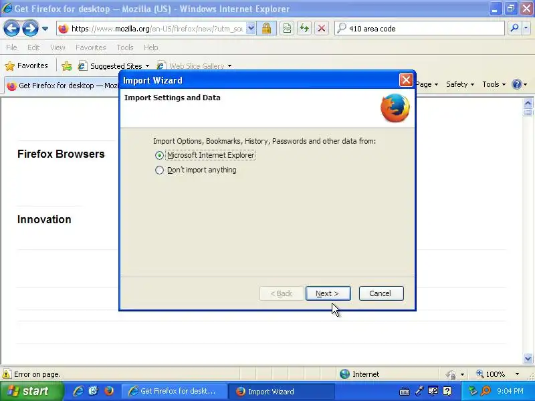Click the handwriting pad tray icon
Screen dimensions: 535x401
click(433, 391)
